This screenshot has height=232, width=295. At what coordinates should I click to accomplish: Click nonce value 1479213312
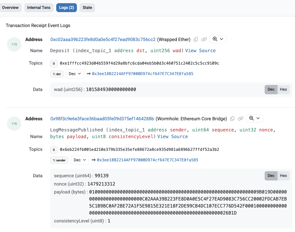coord(101,184)
